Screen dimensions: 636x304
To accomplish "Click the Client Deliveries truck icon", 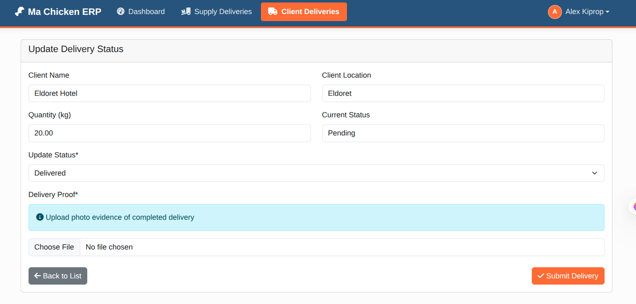I will click(x=273, y=11).
